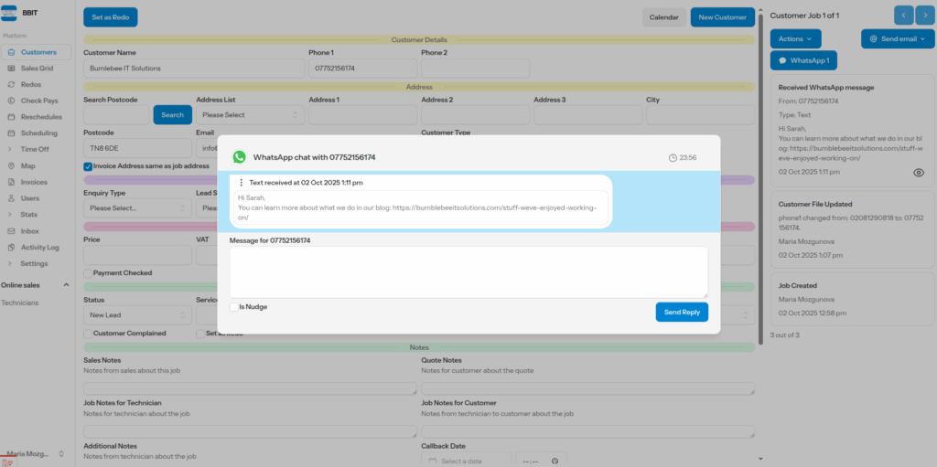Tick the Payment Checked checkbox
This screenshot has width=937, height=467.
[x=88, y=272]
